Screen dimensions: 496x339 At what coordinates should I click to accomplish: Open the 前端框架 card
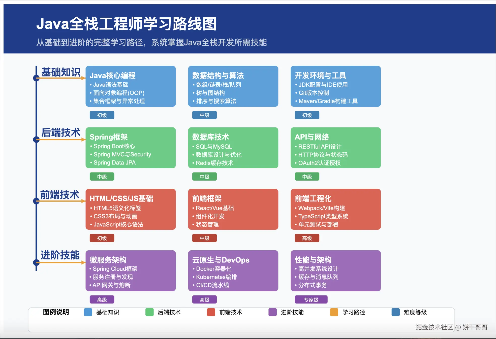(233, 209)
